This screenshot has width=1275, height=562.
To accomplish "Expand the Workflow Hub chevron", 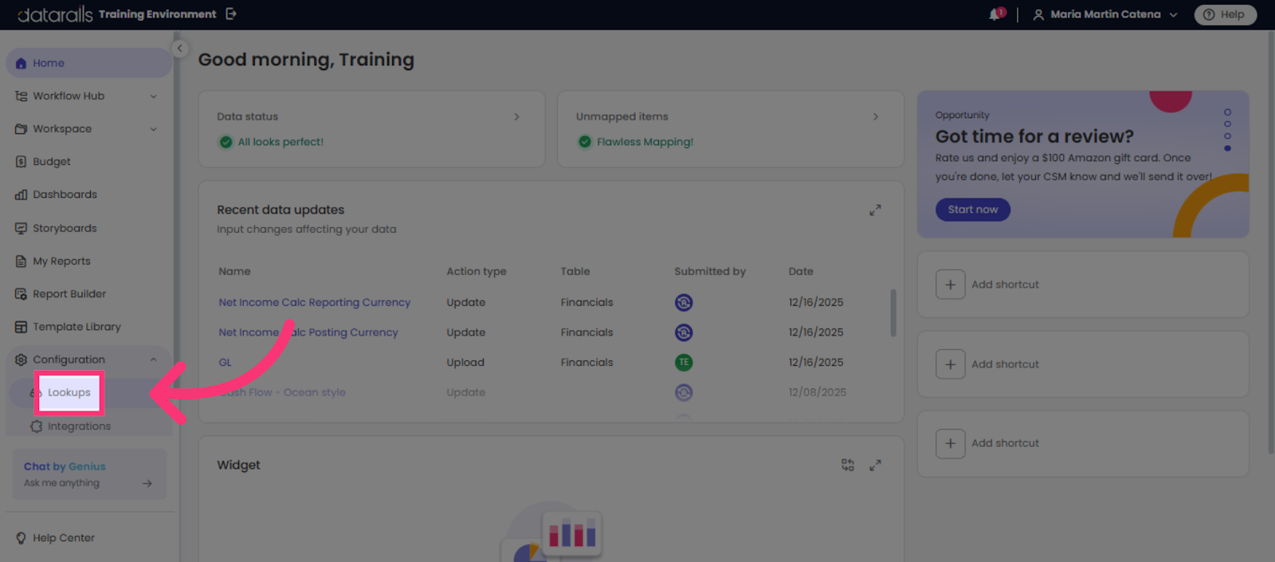I will [153, 96].
